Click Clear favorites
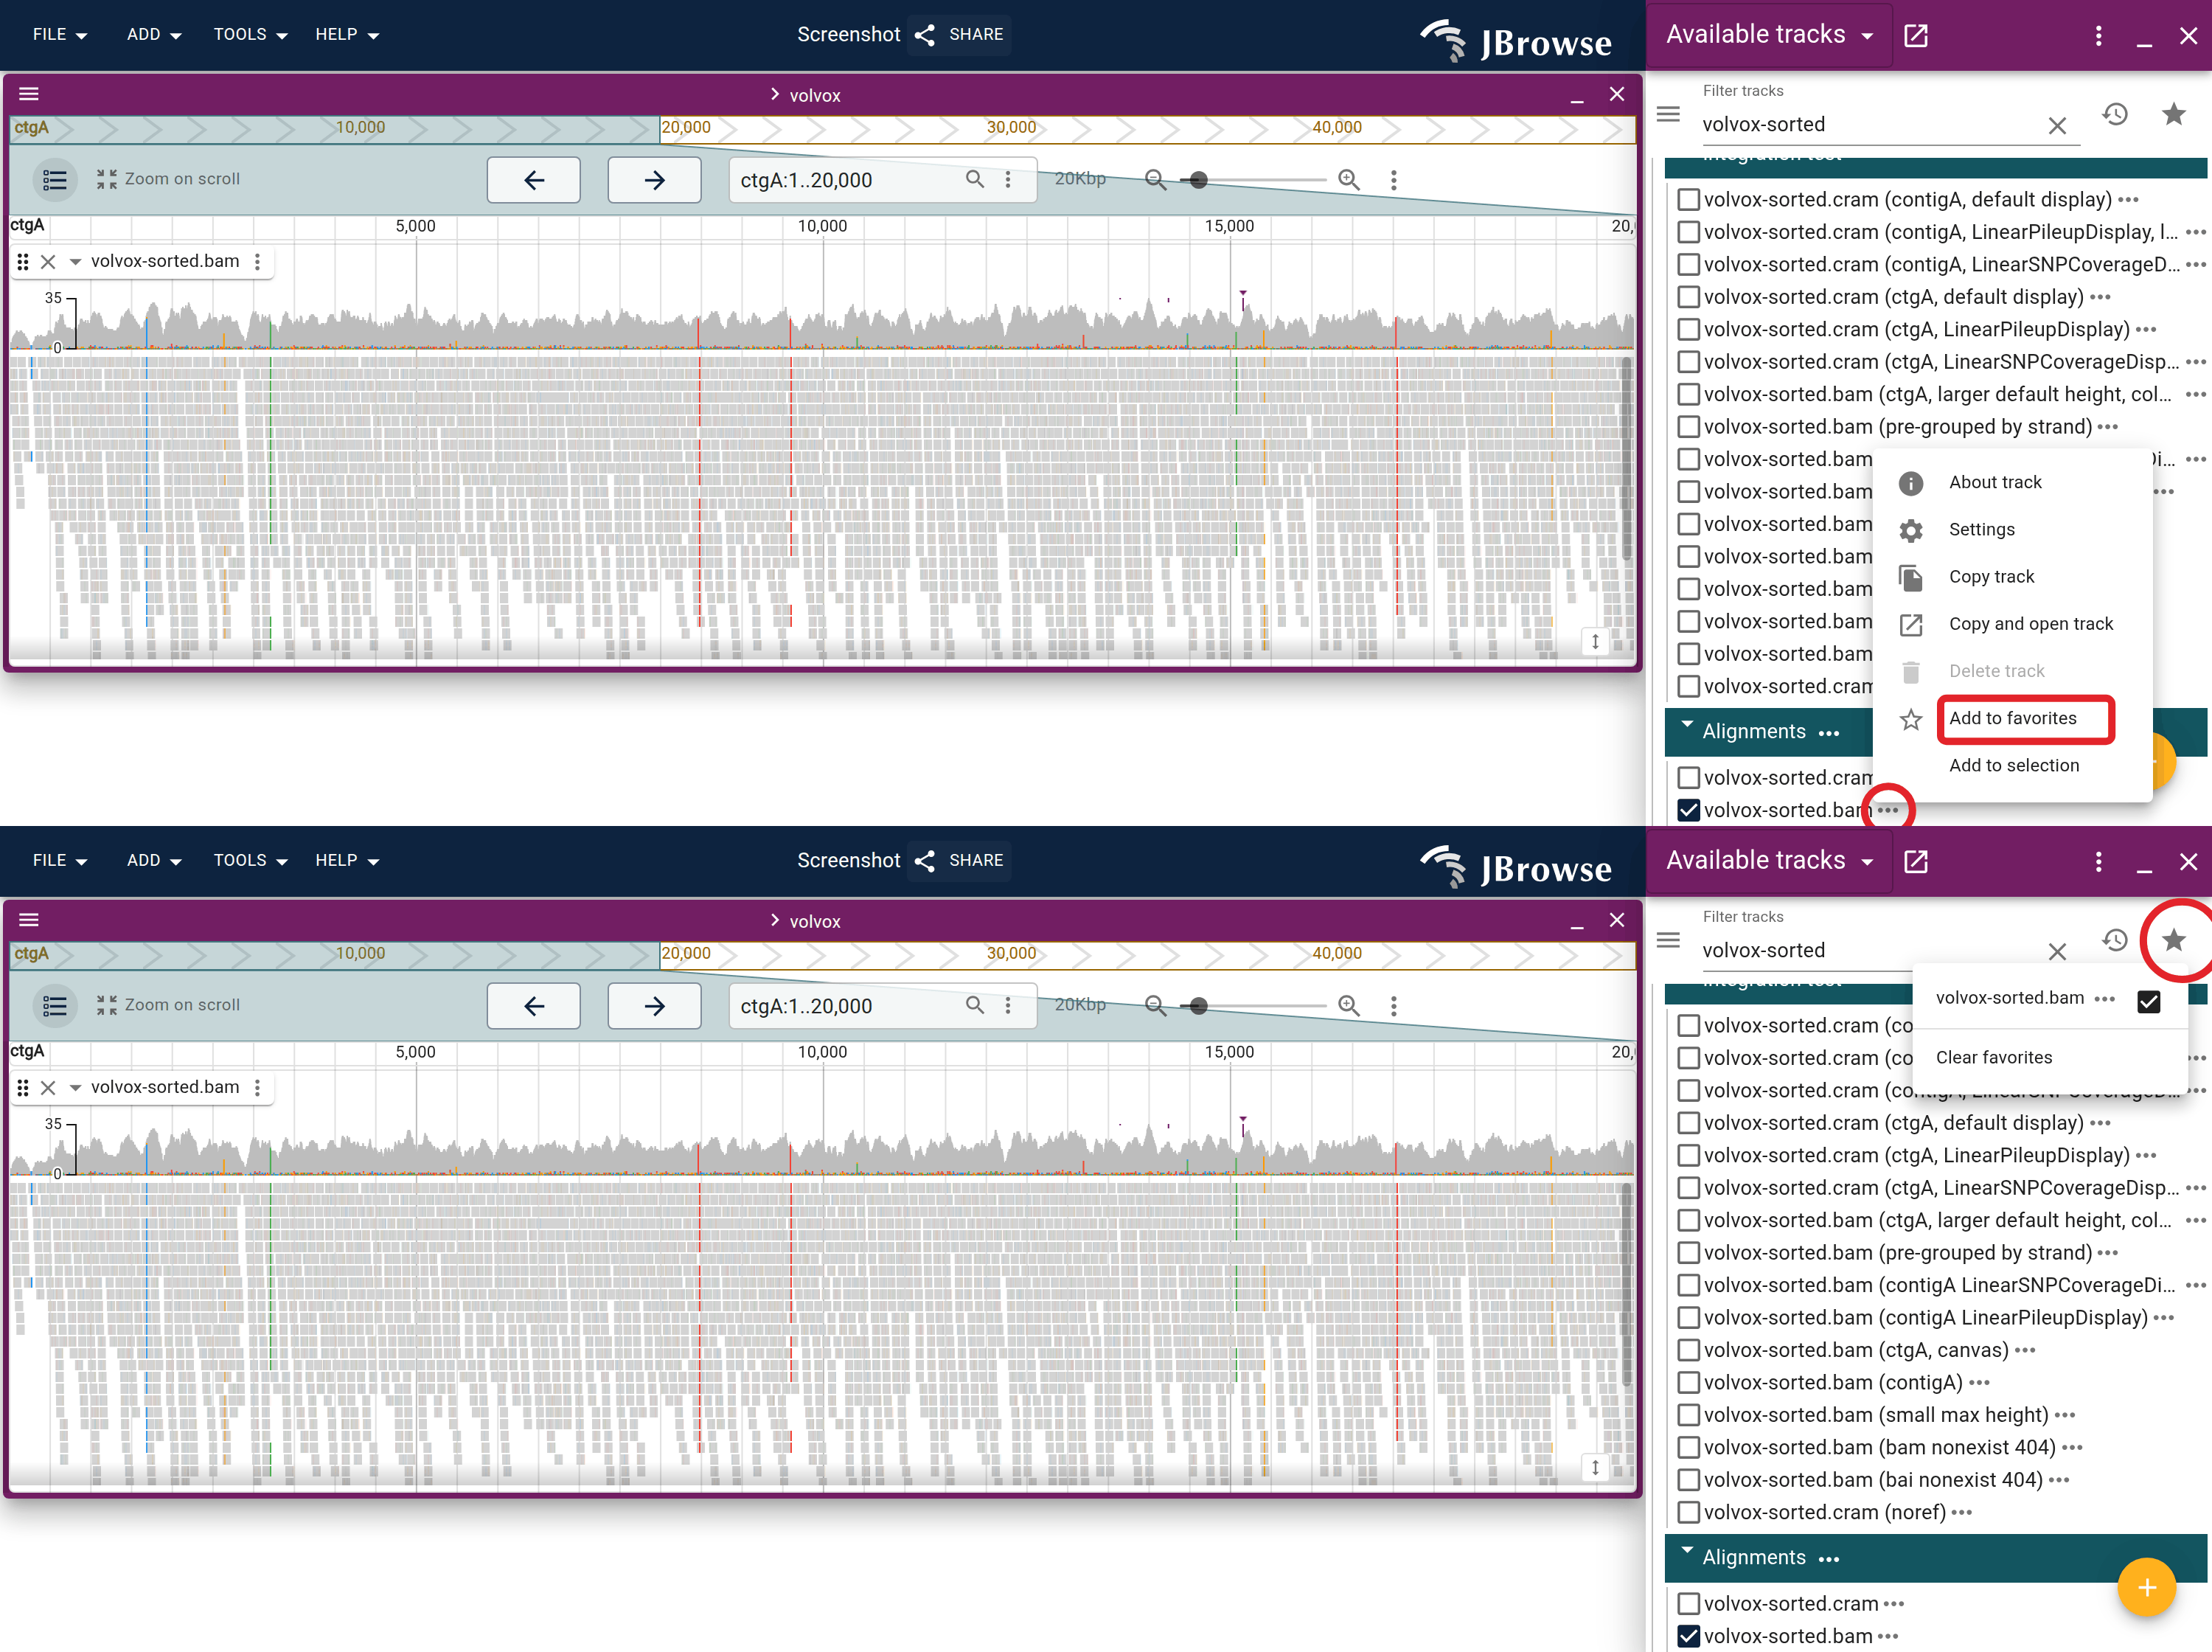2212x1652 pixels. (1994, 1058)
